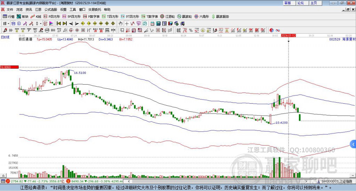Image resolution: width=356 pixels, height=191 pixels.
Task: Open the 行情 market quotes view
Action: 8,17
